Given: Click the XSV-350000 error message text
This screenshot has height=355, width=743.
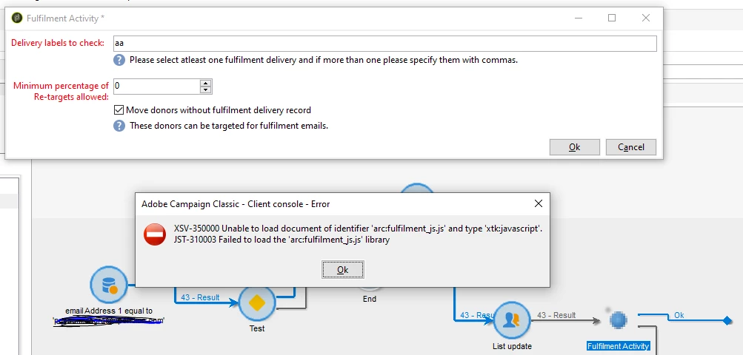Looking at the screenshot, I should 358,229.
